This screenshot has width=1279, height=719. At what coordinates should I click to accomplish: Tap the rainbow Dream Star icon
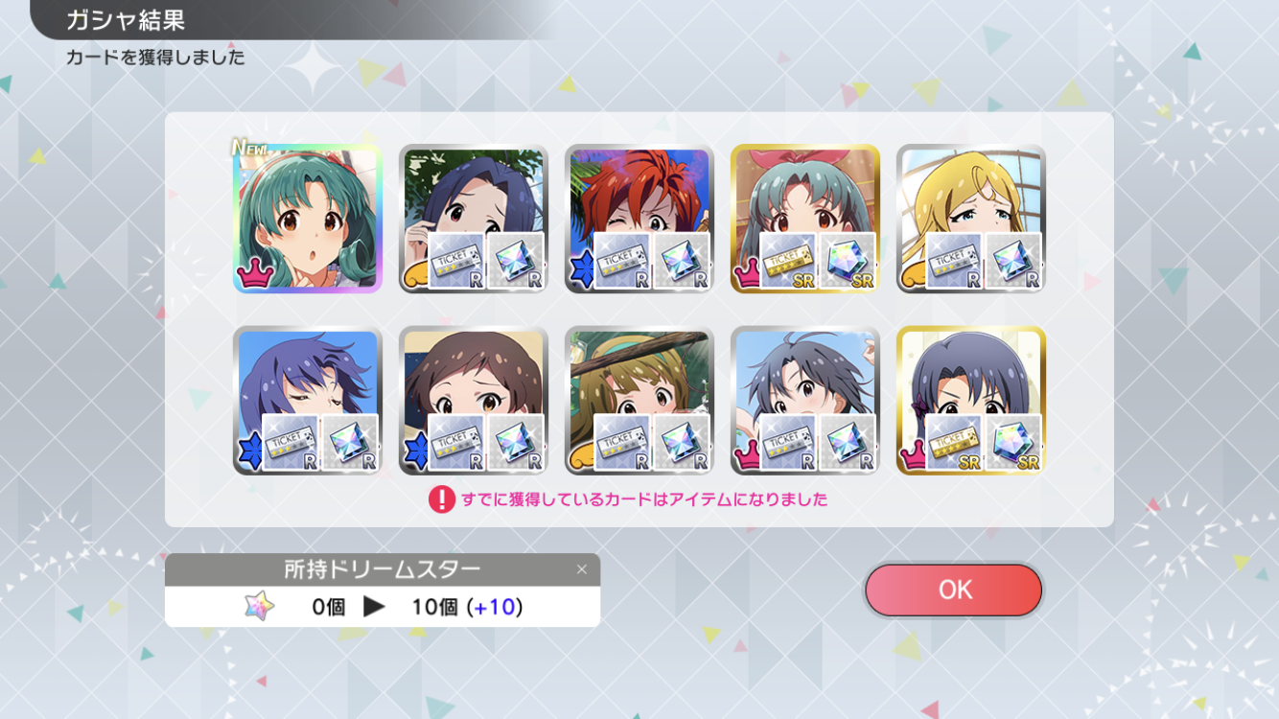coord(259,606)
